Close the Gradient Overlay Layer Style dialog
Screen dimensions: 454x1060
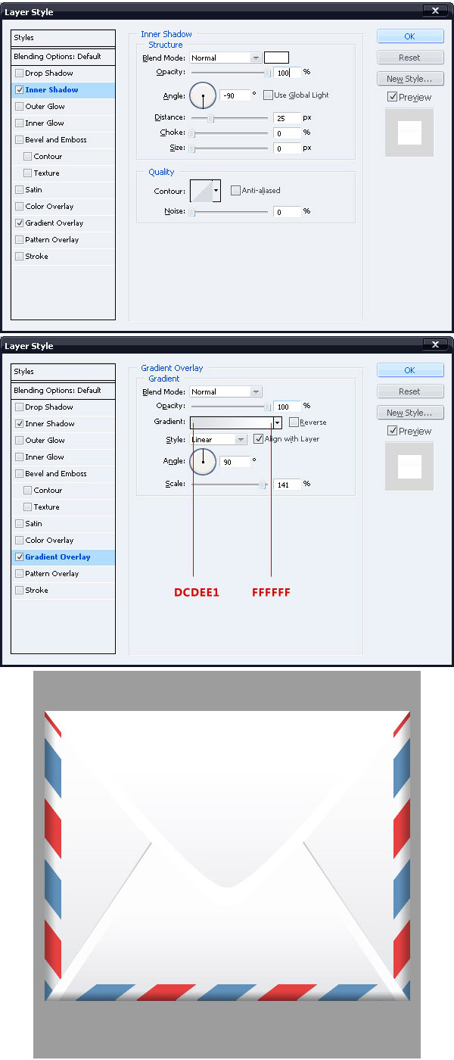tap(435, 345)
